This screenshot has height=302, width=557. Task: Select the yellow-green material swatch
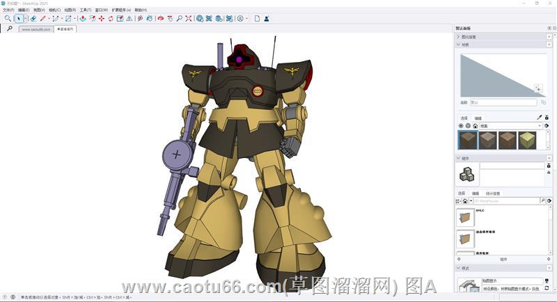[527, 140]
